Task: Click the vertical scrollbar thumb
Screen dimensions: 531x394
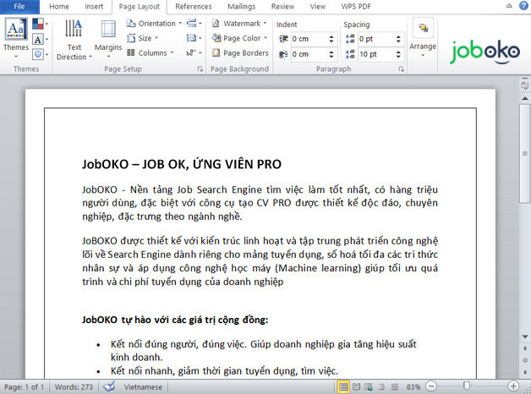Action: pos(525,153)
